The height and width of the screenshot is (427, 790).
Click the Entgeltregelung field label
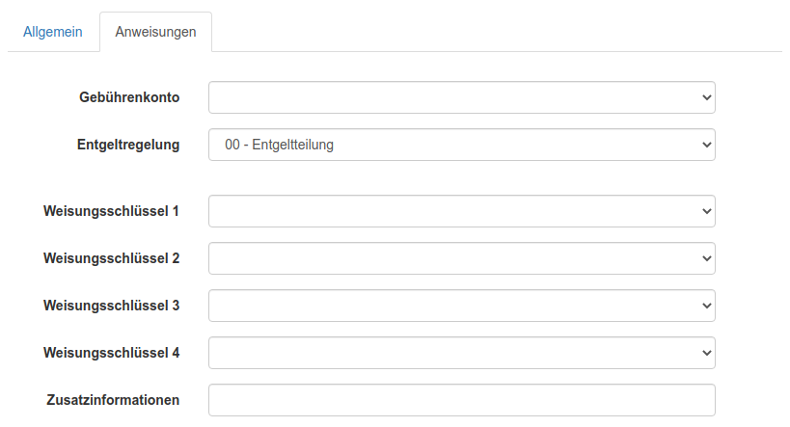pyautogui.click(x=128, y=145)
